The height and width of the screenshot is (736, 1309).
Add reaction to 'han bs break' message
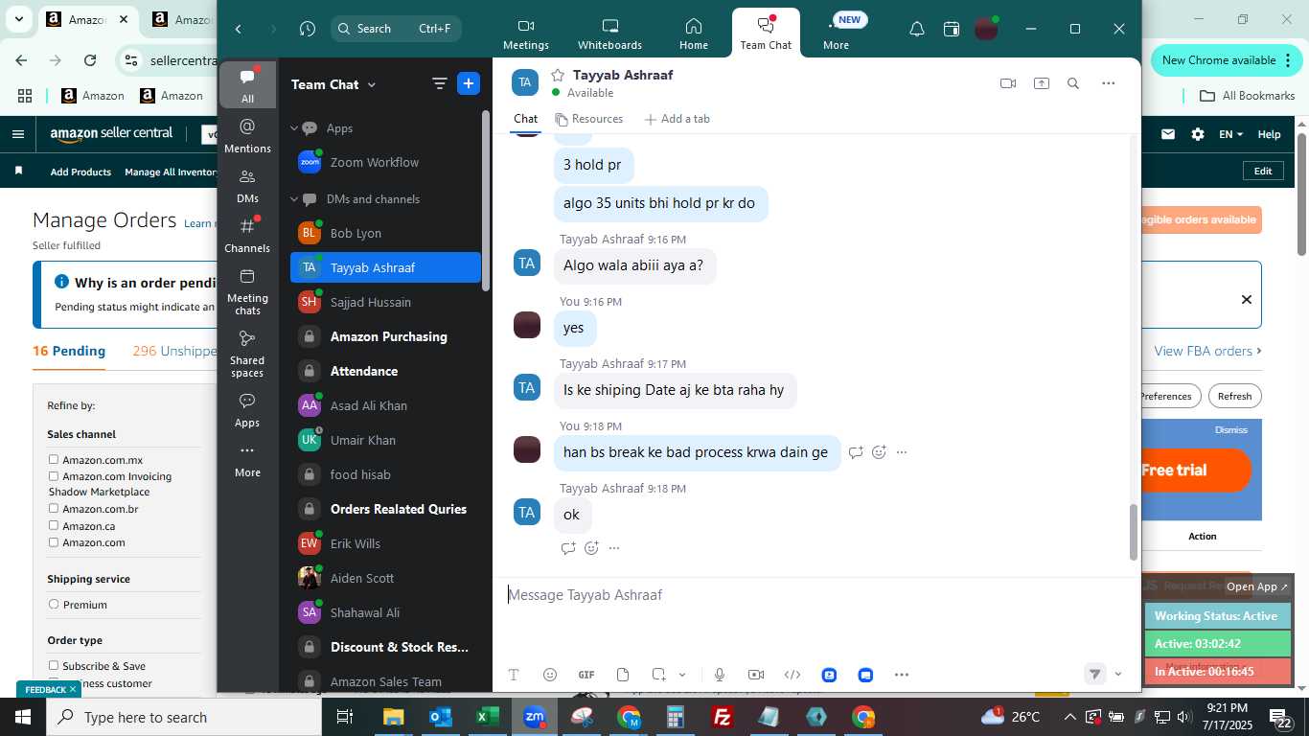coord(879,452)
